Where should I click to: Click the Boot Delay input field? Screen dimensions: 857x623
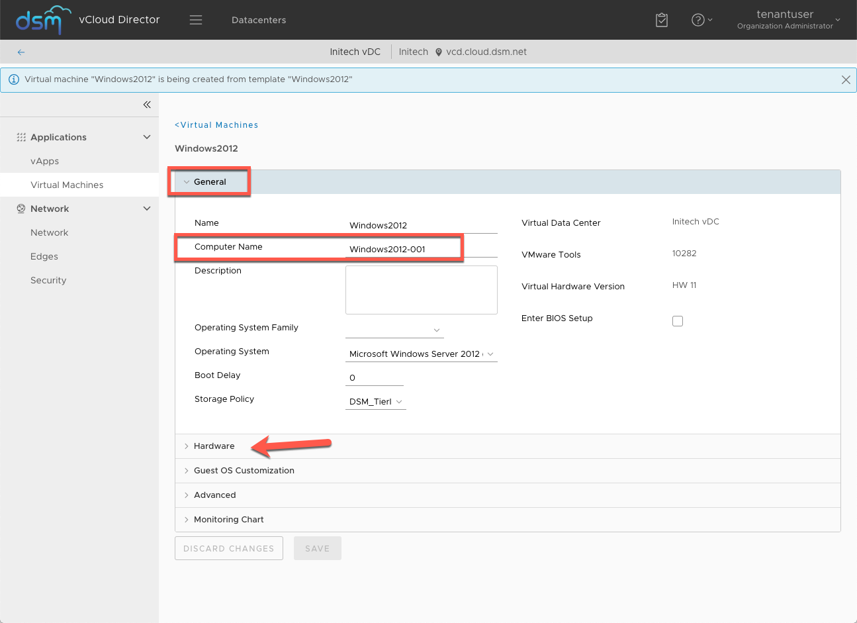tap(375, 378)
